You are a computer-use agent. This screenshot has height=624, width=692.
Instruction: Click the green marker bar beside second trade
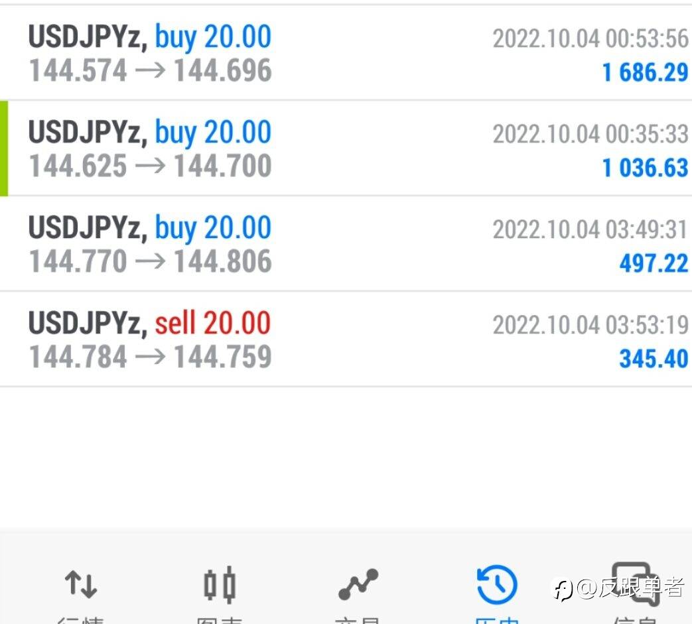pyautogui.click(x=4, y=149)
